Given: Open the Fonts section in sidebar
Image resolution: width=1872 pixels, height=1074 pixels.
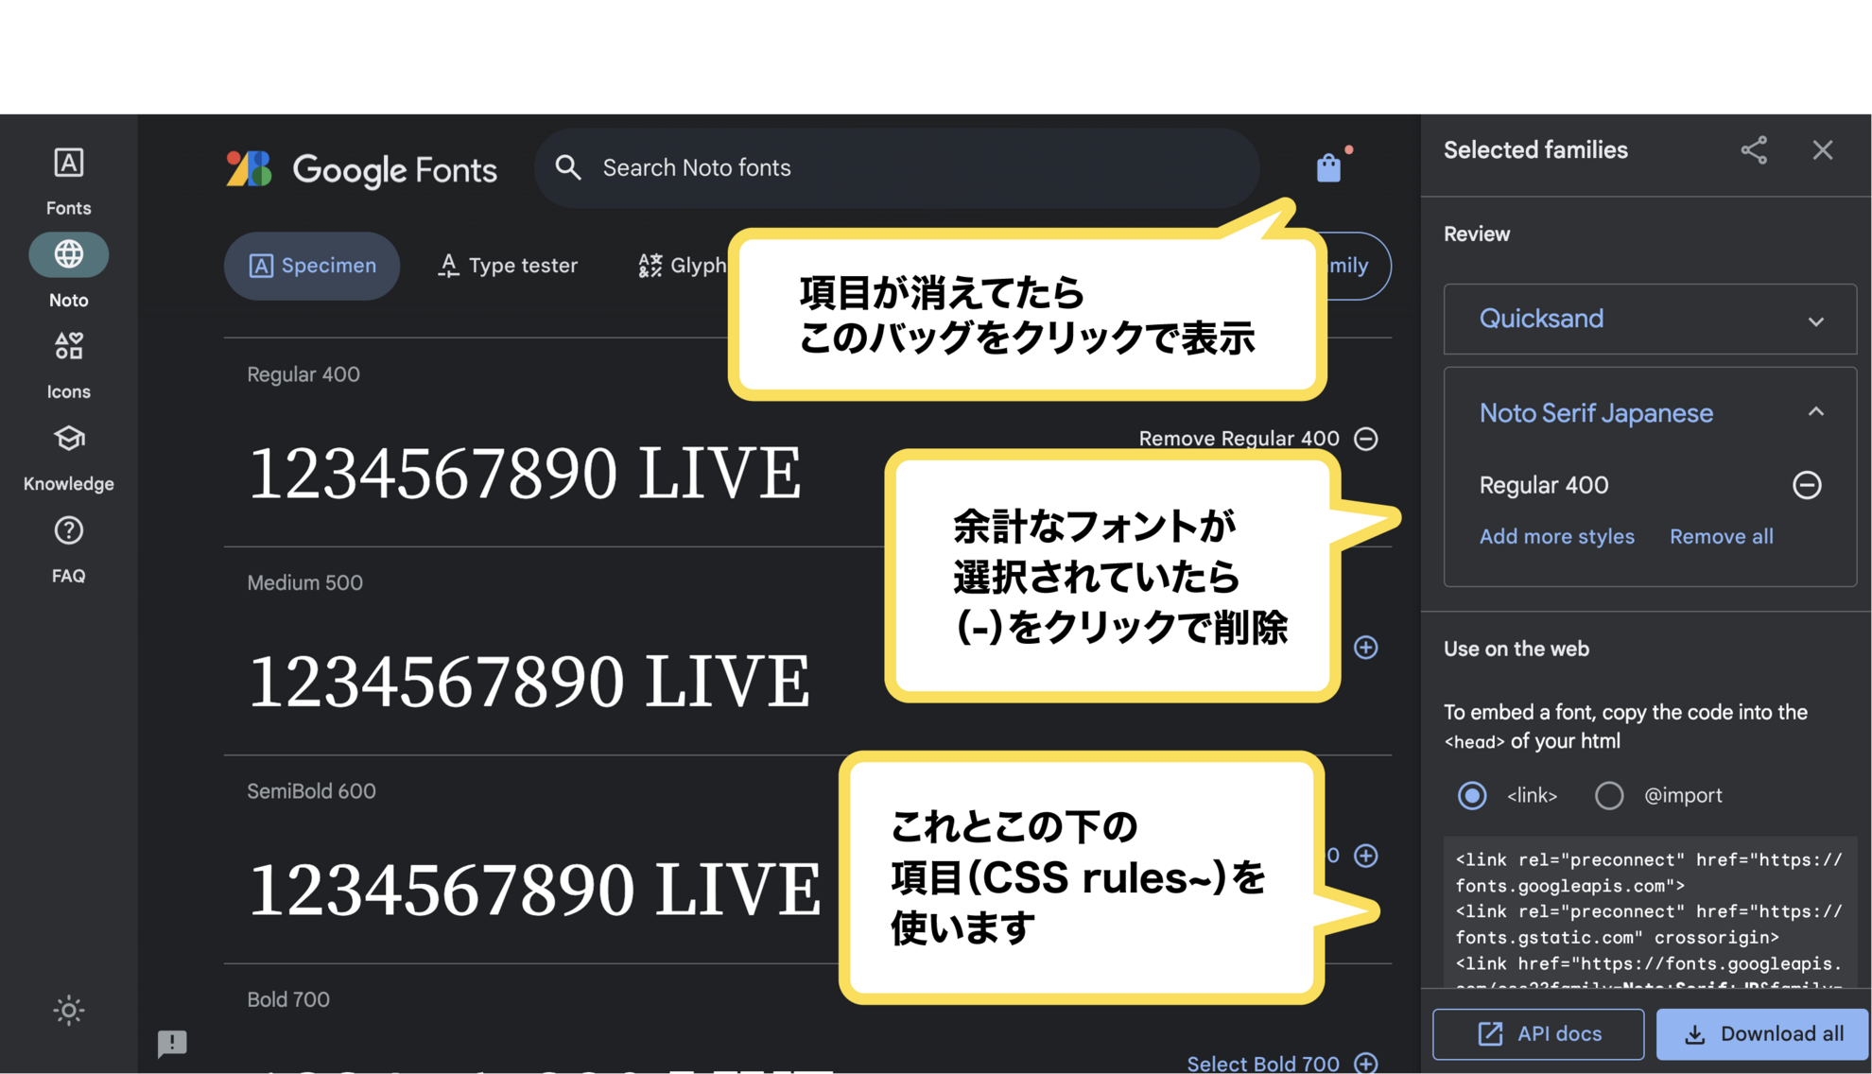Looking at the screenshot, I should coord(68,181).
